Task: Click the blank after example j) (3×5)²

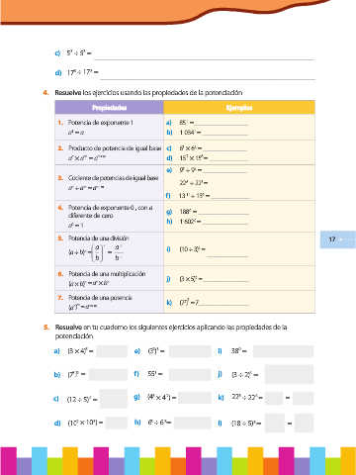Action: point(225,281)
